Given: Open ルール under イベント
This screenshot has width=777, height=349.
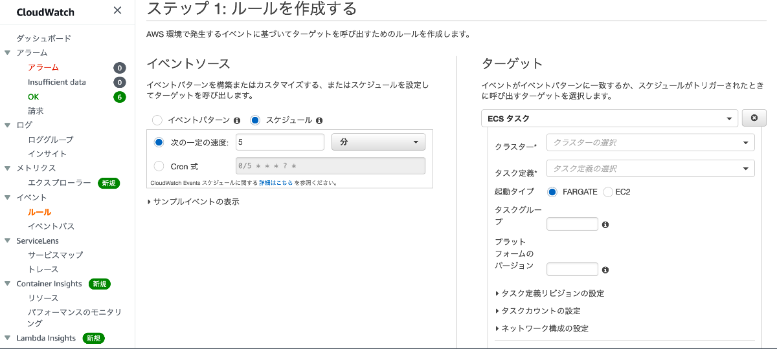Looking at the screenshot, I should point(39,212).
